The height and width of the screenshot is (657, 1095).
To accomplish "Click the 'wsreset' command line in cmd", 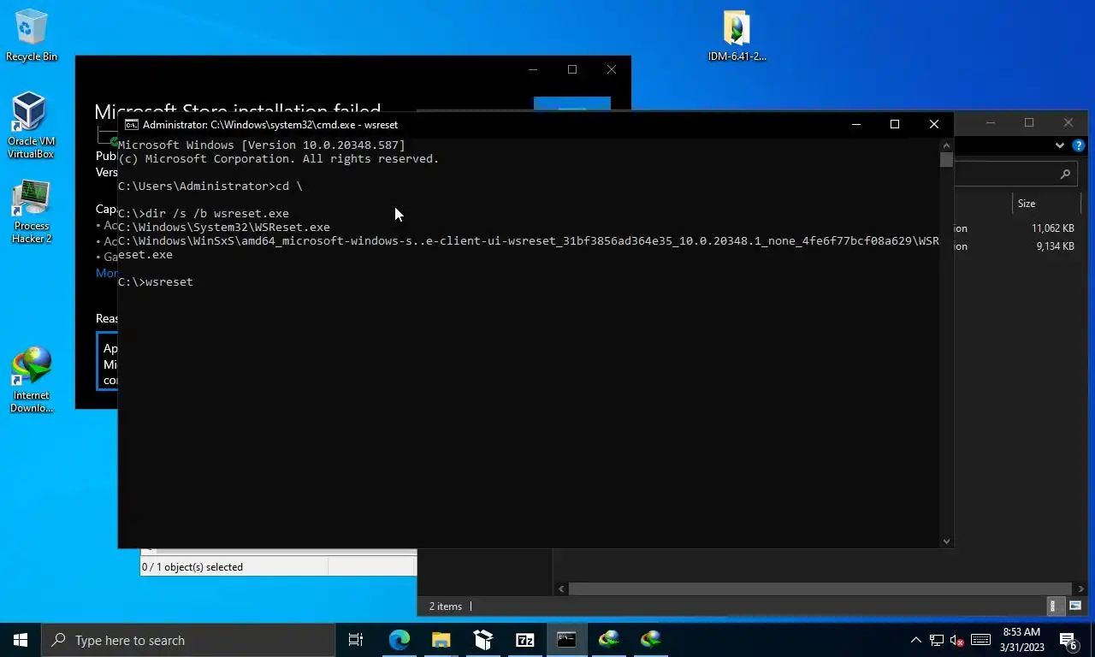I will (156, 281).
